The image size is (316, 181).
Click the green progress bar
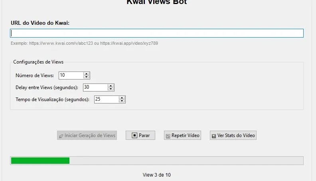[x=156, y=161]
